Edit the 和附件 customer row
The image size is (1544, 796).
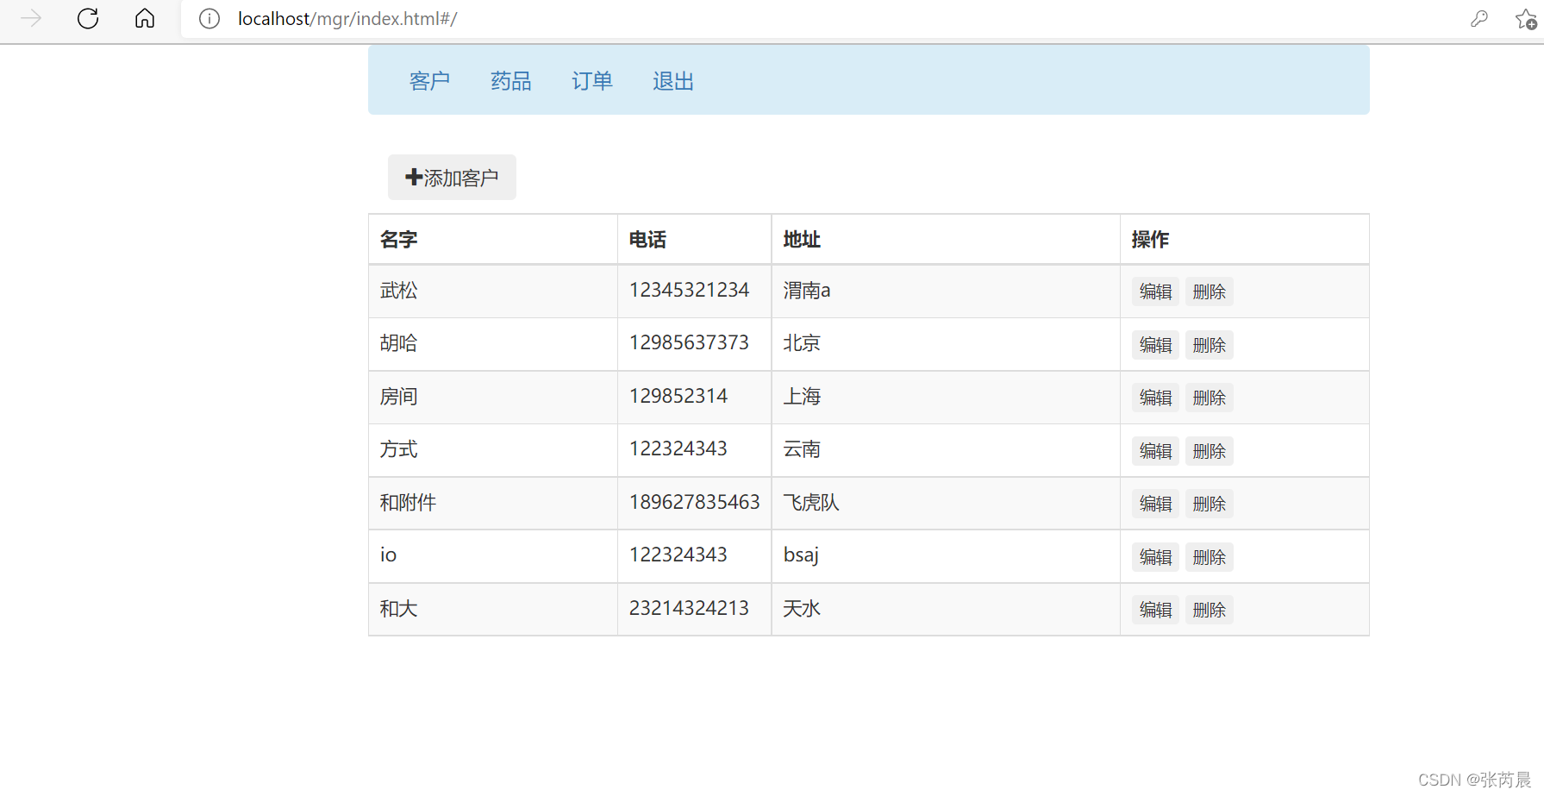point(1155,504)
